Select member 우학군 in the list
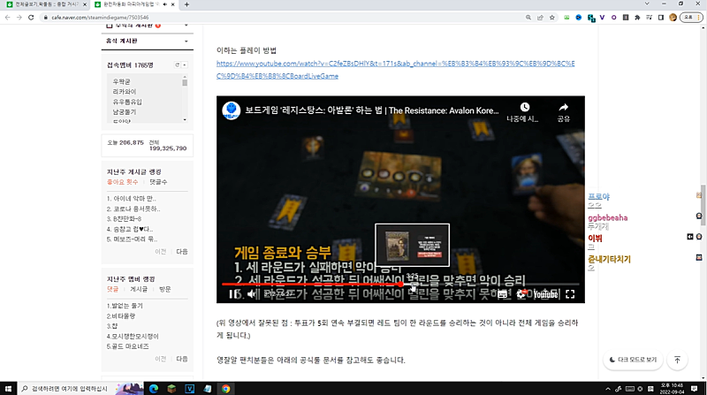707x395 pixels. click(121, 81)
